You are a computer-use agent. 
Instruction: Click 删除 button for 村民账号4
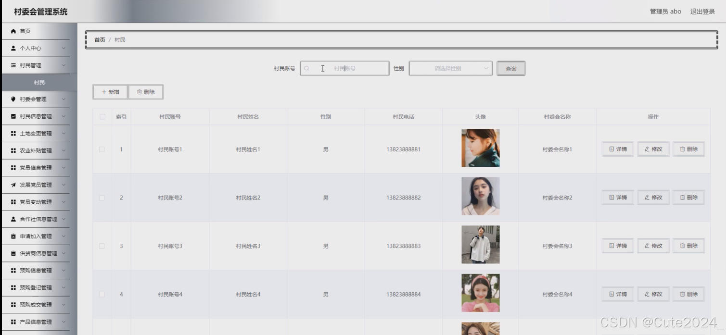(x=688, y=294)
